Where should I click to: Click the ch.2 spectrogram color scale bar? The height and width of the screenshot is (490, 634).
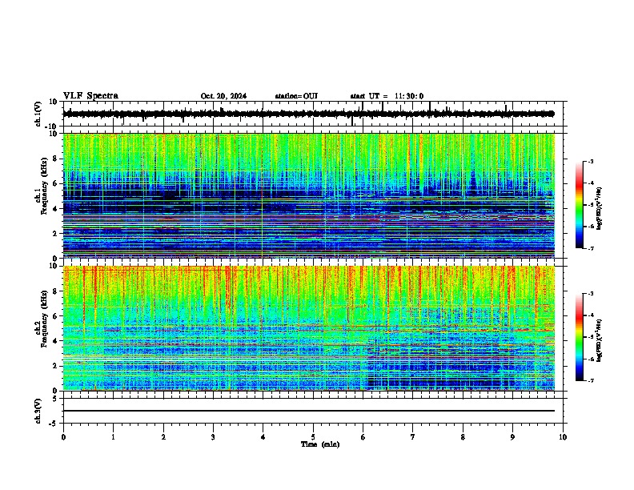[x=580, y=337]
